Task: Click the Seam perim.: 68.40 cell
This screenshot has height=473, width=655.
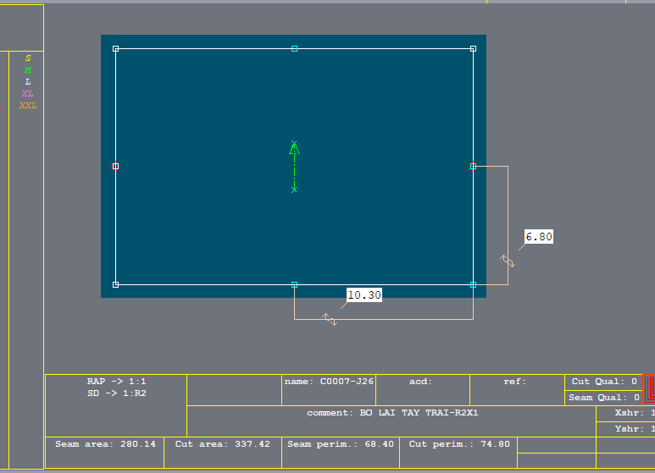Action: [x=341, y=453]
